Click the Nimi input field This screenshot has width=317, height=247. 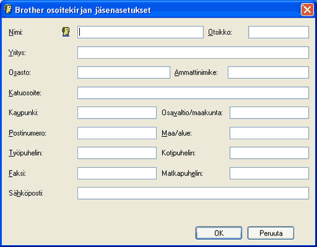point(140,32)
